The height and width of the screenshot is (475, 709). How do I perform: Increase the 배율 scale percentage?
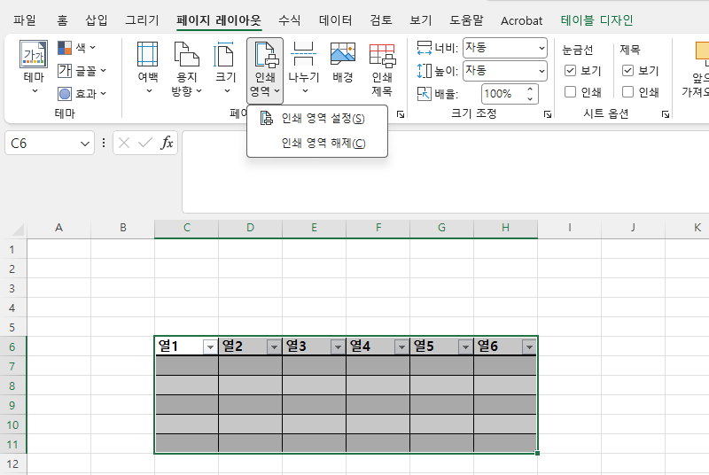pyautogui.click(x=530, y=89)
